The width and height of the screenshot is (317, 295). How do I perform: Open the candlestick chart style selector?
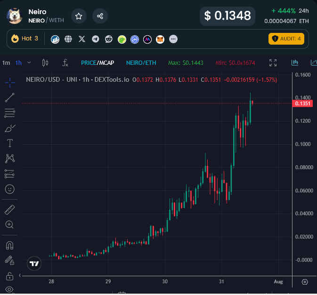45,63
